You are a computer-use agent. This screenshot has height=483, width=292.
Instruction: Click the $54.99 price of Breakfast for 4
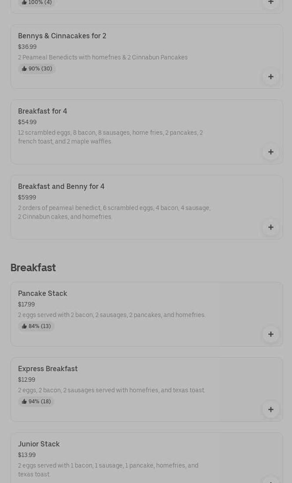27,122
